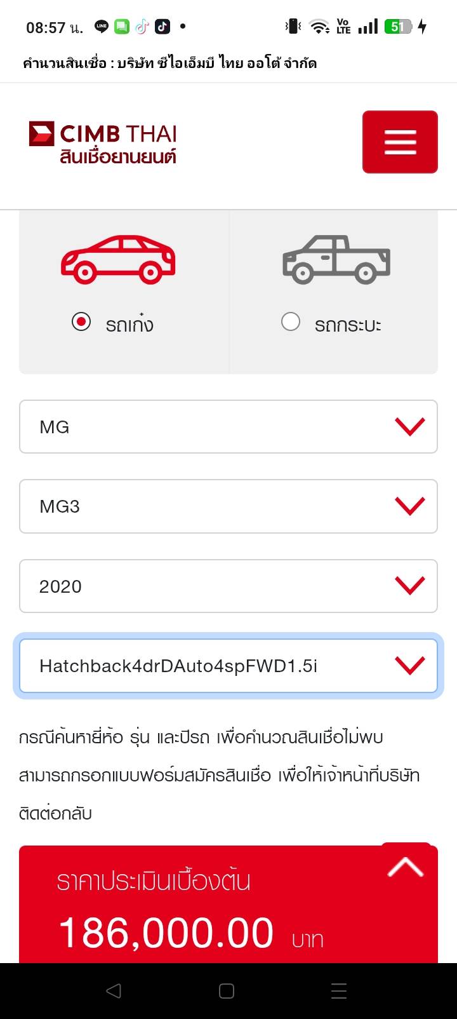Viewport: 457px width, 1019px height.
Task: Expand the Hatchback4drDAuto4spFWD1.5i variant dropdown
Action: click(x=228, y=666)
